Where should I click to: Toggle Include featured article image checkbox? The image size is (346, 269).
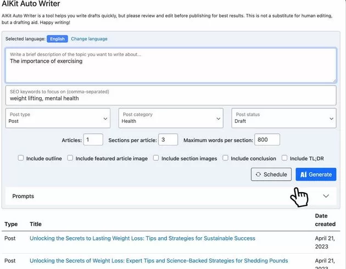[70, 158]
